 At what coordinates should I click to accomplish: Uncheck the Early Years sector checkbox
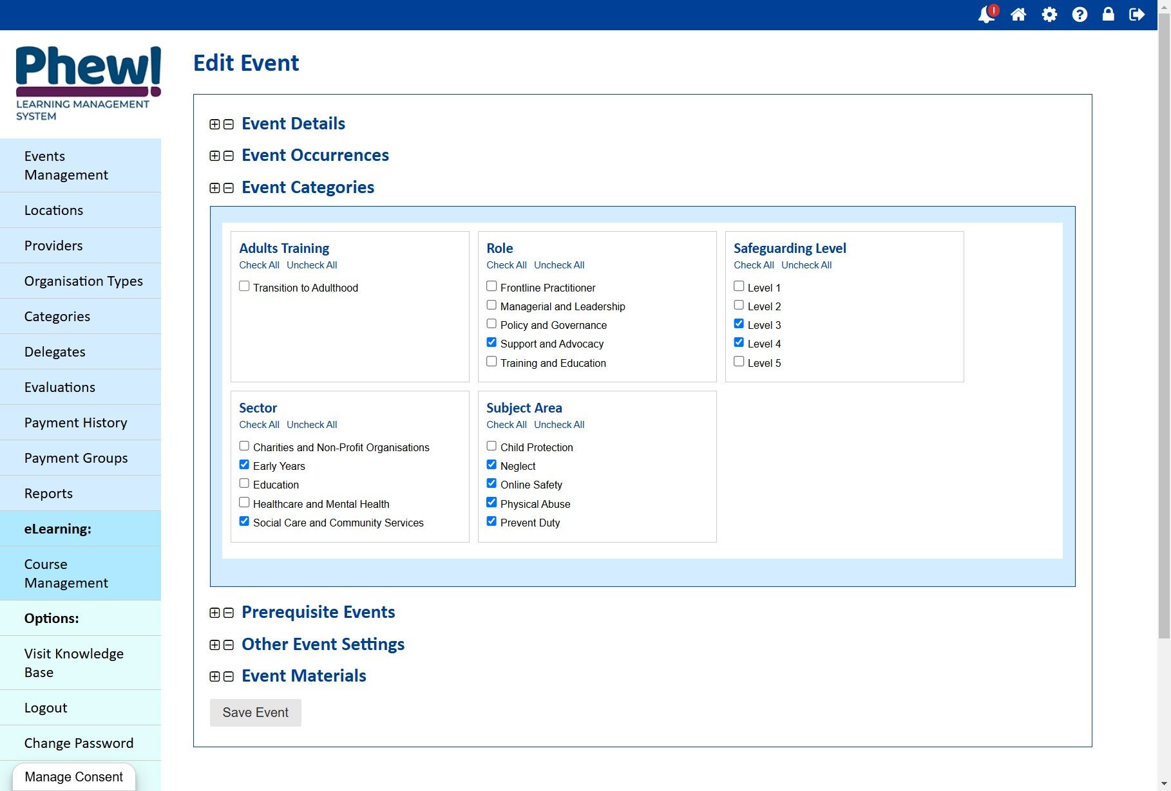coord(244,465)
